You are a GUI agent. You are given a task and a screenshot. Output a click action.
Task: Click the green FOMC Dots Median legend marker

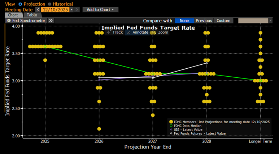click(171, 125)
